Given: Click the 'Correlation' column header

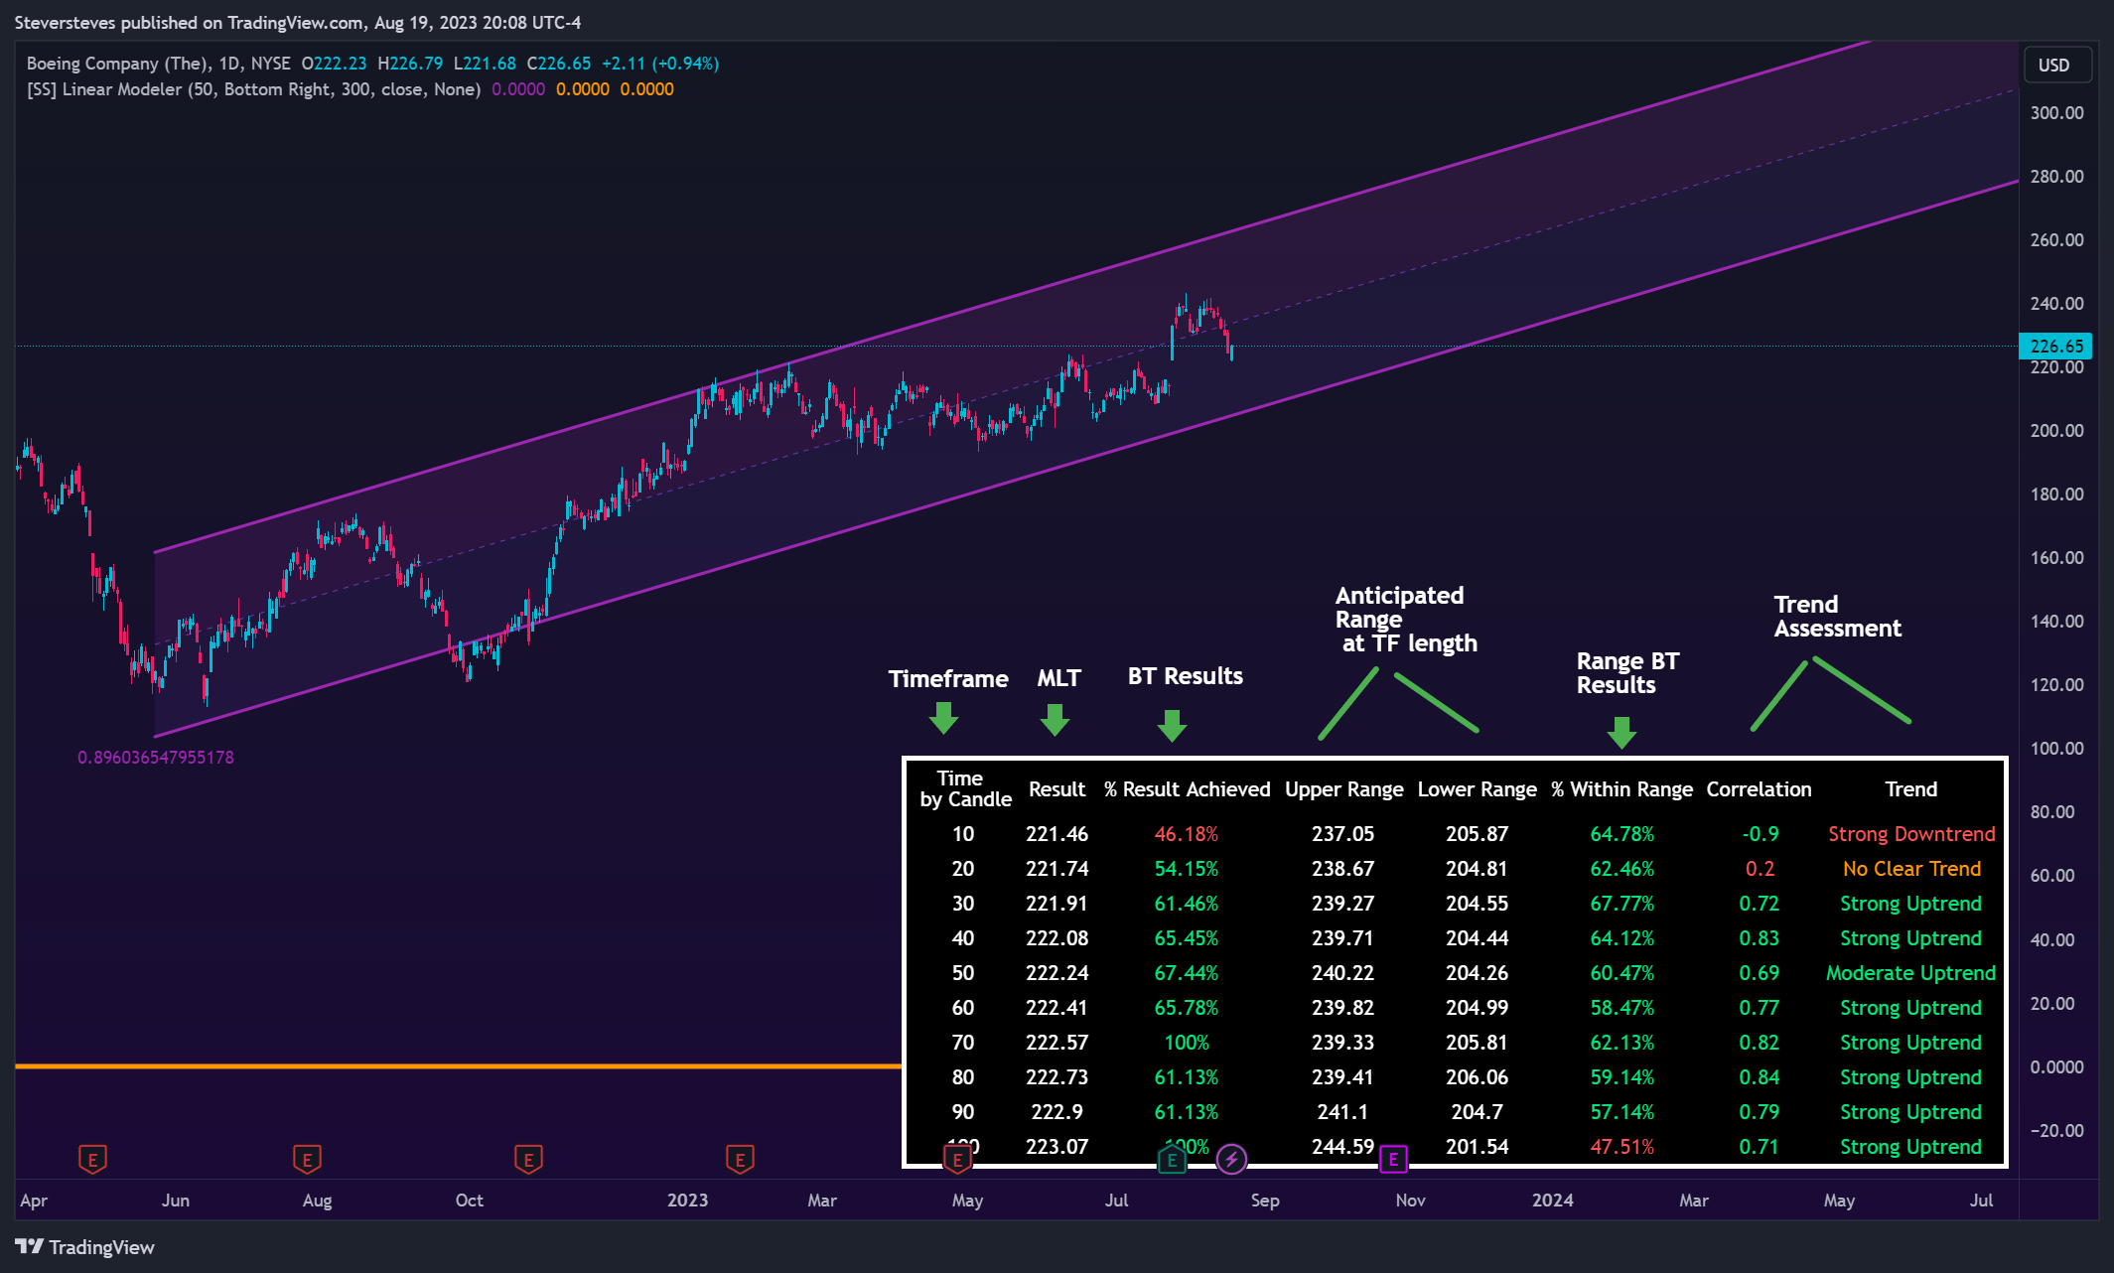Looking at the screenshot, I should [x=1759, y=789].
